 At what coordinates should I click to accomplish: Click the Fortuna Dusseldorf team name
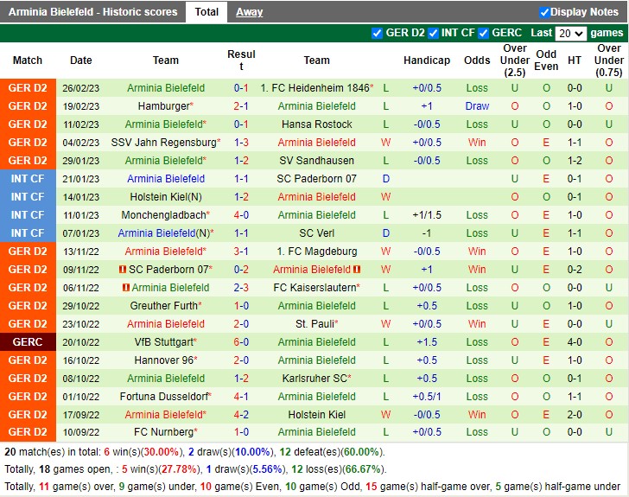point(163,397)
